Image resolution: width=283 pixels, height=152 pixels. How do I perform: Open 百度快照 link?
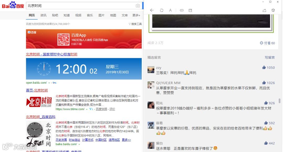101,109
